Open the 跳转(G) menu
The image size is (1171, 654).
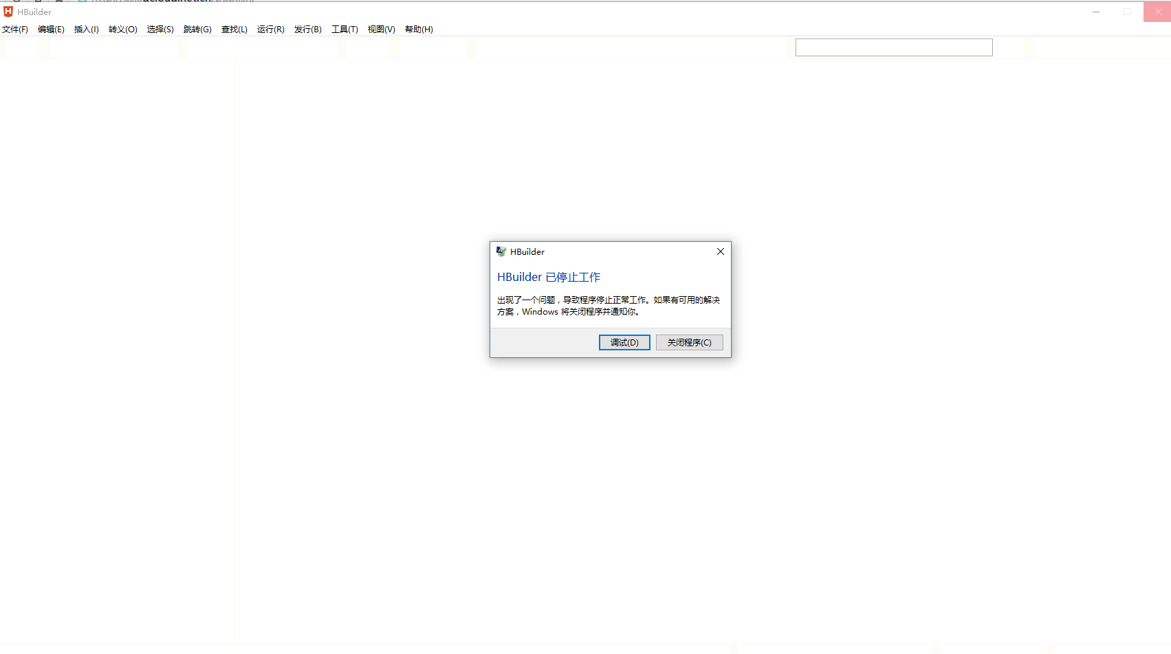(x=197, y=30)
